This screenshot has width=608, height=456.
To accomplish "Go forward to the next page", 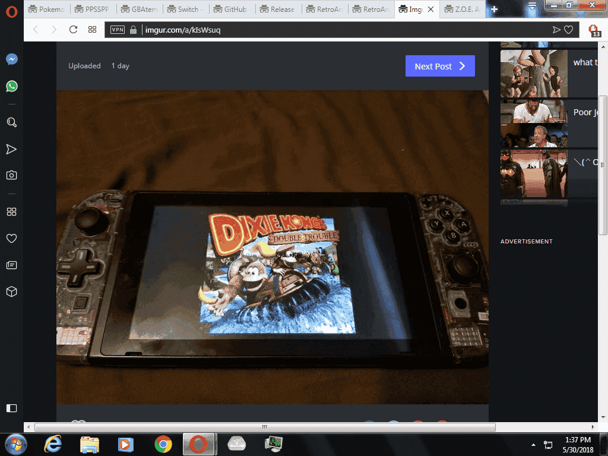I will (54, 30).
